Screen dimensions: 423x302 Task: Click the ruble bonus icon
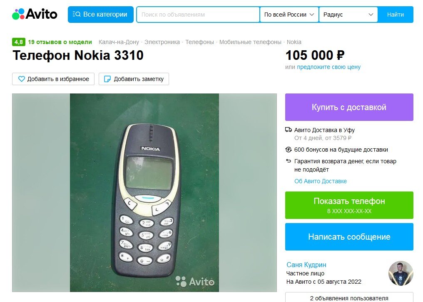[289, 150]
